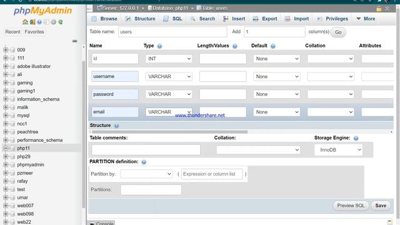Viewport: 400px width, 225px height.
Task: Collapse the php11 database tree node
Action: click(6, 148)
